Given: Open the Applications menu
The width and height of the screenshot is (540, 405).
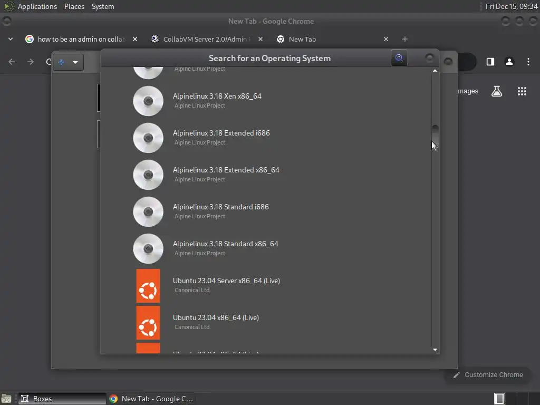Looking at the screenshot, I should point(37,6).
